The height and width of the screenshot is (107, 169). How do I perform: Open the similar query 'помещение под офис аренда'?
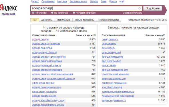coord(118,96)
